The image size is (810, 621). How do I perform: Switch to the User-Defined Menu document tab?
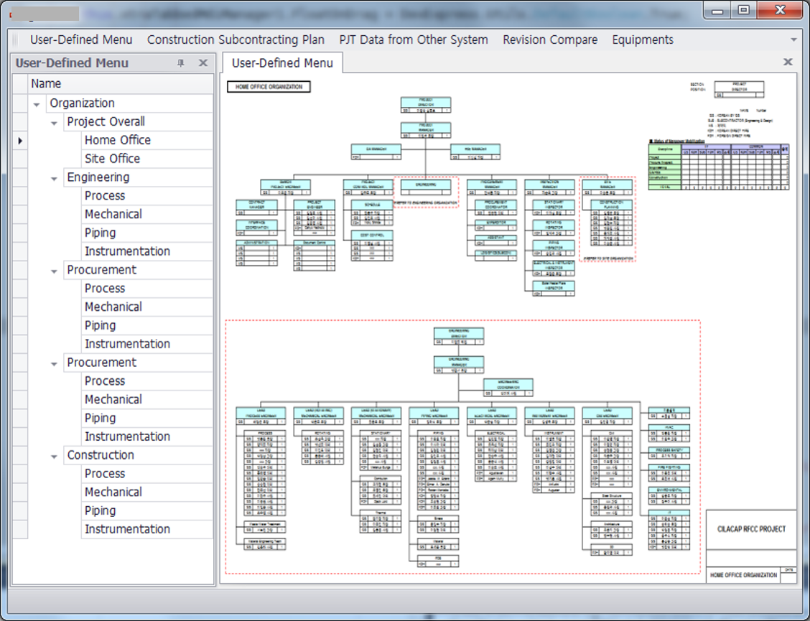(x=282, y=63)
